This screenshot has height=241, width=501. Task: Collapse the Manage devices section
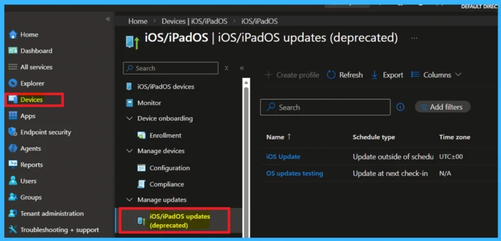tap(129, 151)
